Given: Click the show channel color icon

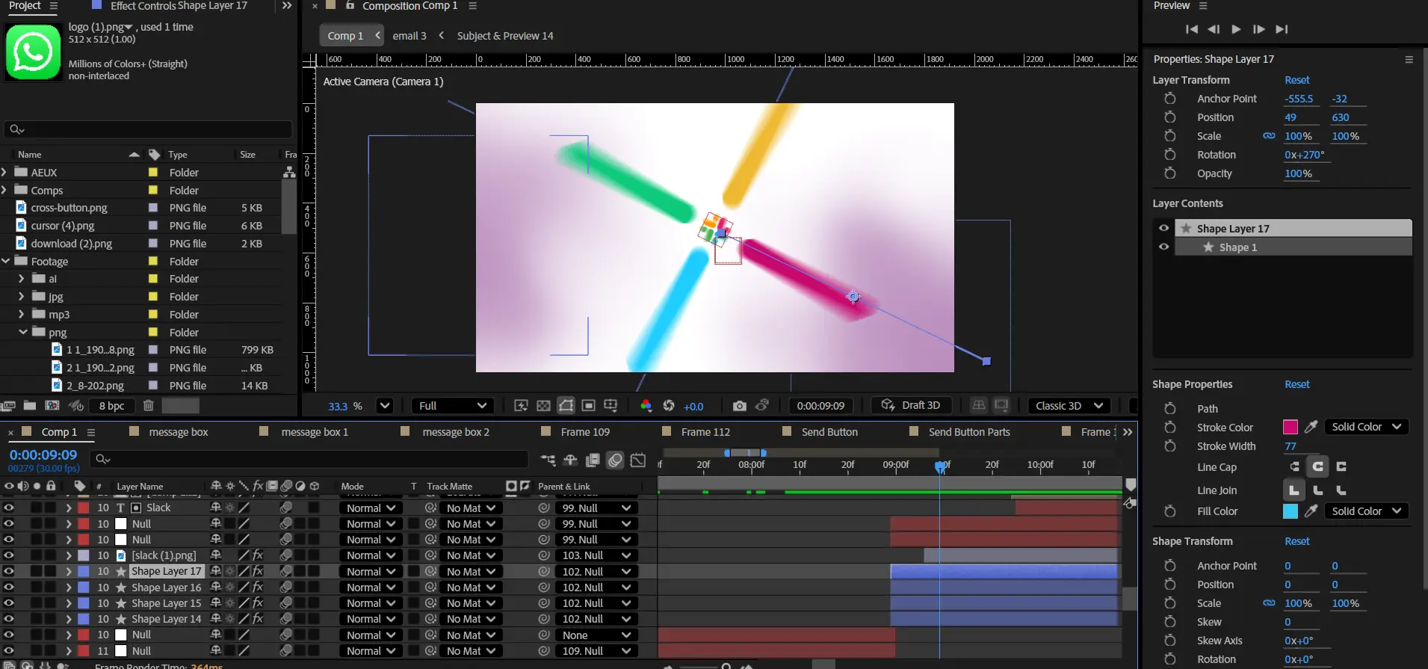Looking at the screenshot, I should (x=646, y=406).
